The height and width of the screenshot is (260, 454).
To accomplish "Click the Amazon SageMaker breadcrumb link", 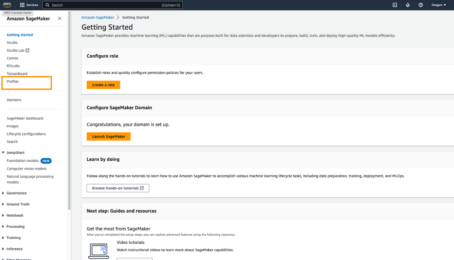I will pos(98,17).
